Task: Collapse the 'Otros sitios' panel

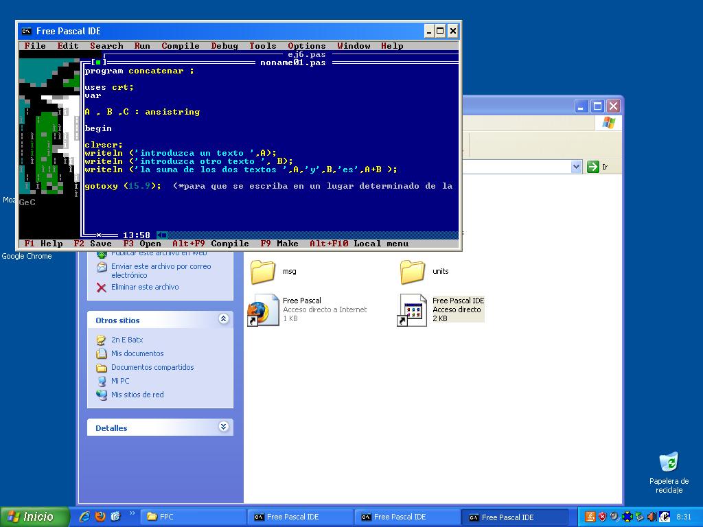Action: pos(223,318)
